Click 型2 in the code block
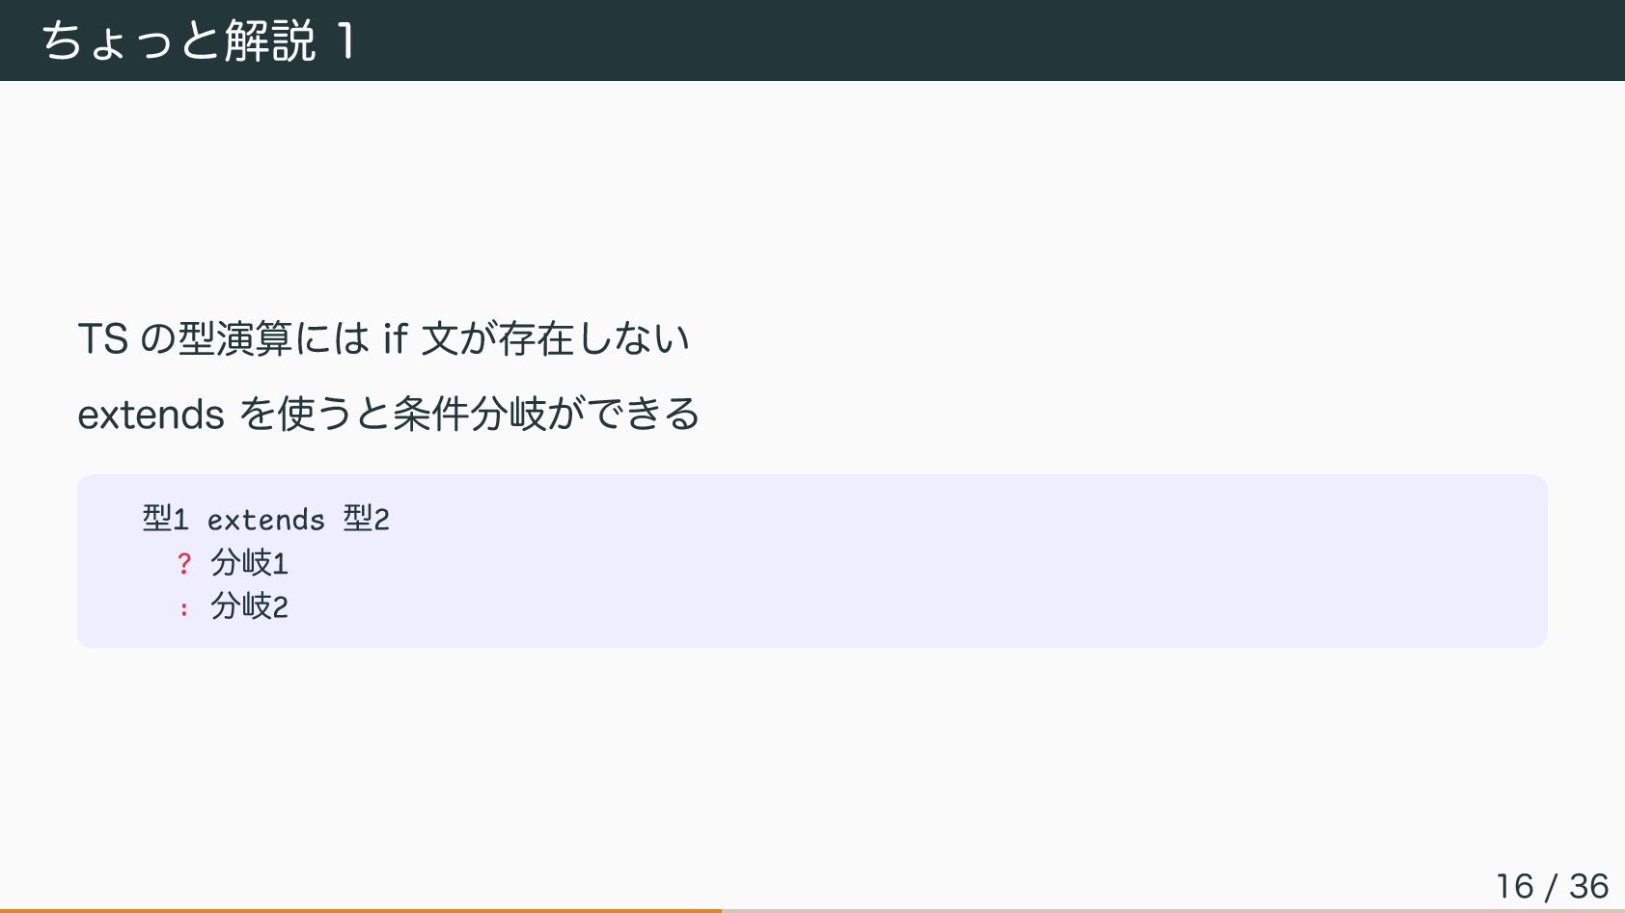1625x913 pixels. point(367,519)
